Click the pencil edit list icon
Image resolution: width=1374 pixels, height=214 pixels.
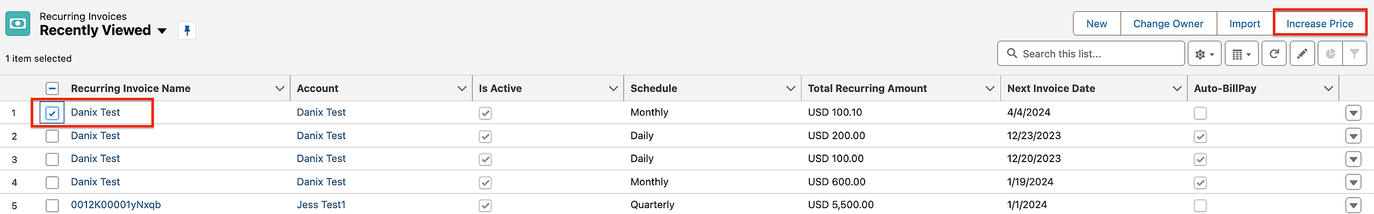(1302, 54)
